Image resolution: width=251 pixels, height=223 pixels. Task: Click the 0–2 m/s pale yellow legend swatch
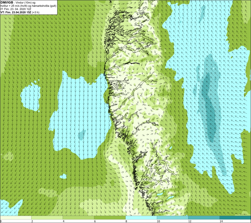tap(16, 217)
